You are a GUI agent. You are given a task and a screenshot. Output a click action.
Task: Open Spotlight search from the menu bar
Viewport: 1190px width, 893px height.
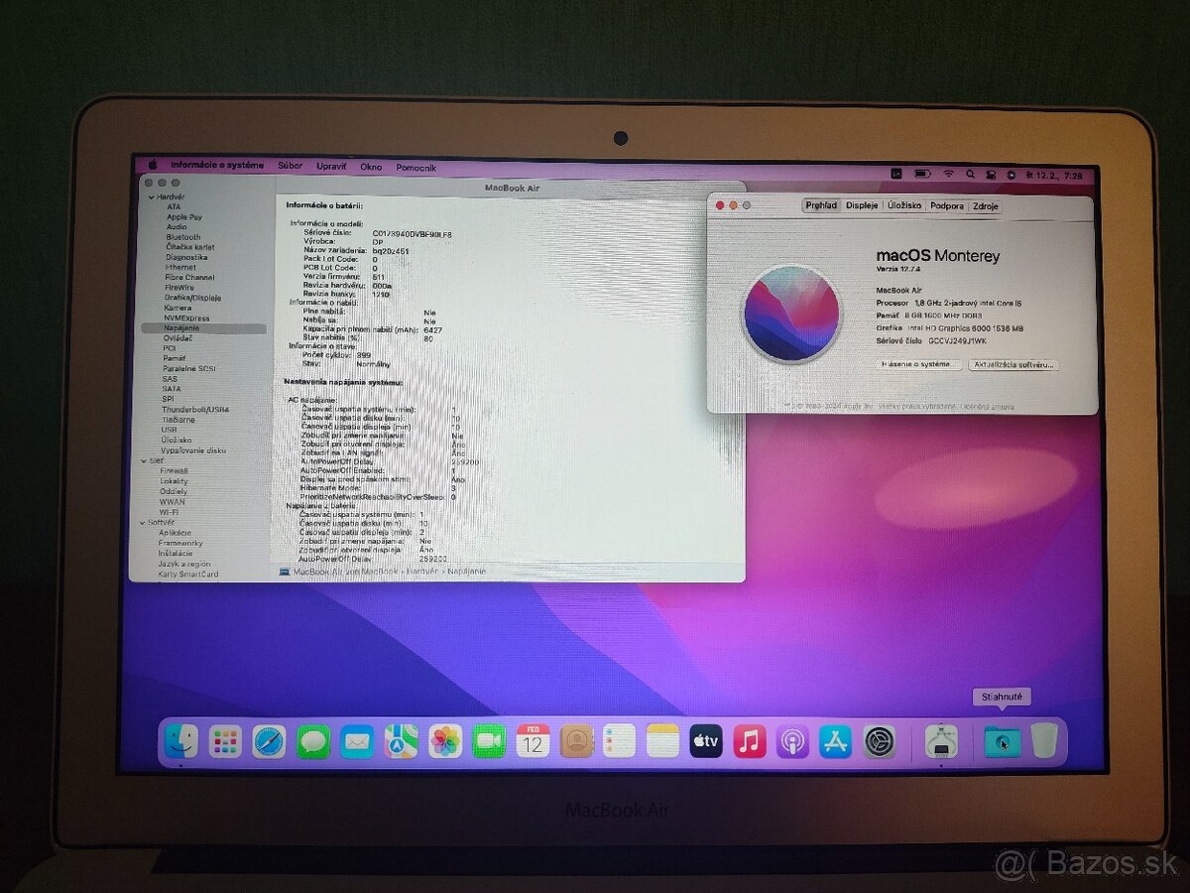pyautogui.click(x=970, y=172)
